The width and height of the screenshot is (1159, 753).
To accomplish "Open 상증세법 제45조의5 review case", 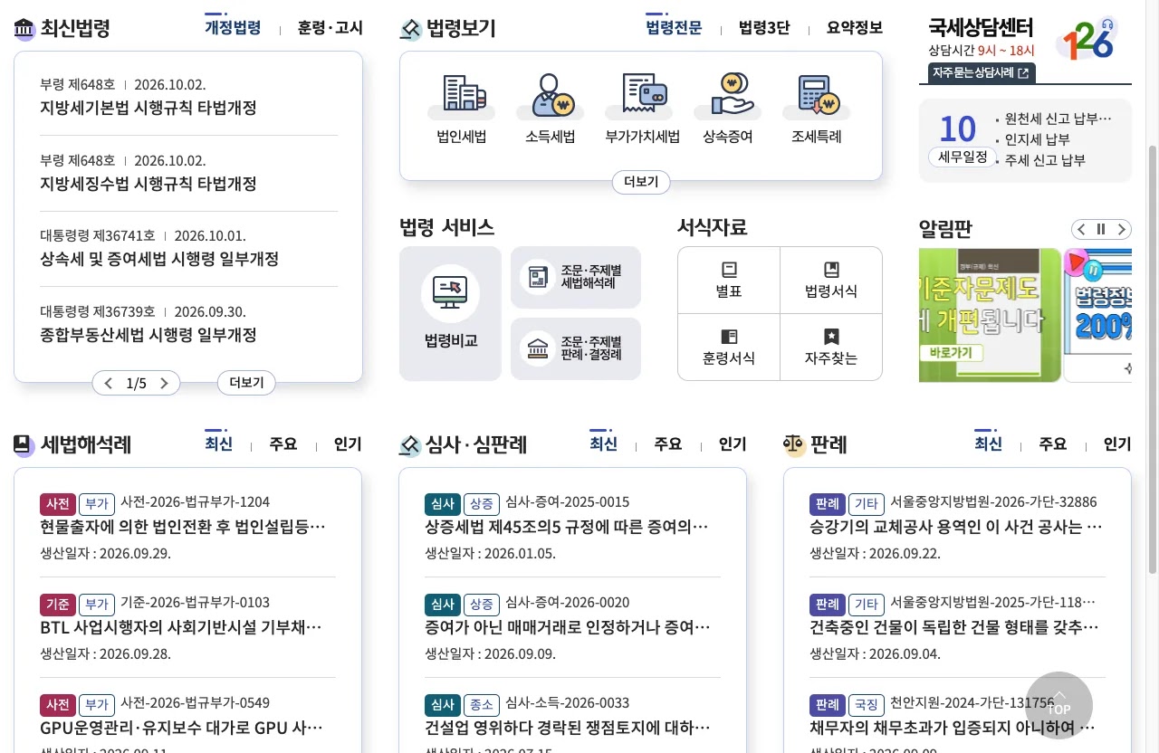I will [567, 527].
